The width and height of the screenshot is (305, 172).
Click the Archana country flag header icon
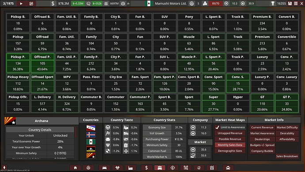(x=10, y=121)
